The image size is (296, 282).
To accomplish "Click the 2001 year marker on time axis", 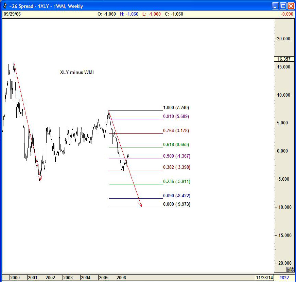I will pyautogui.click(x=33, y=278).
